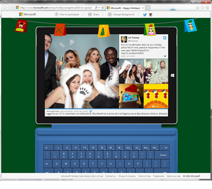Click the settings gear key on keyboard image
Image resolution: width=212 pixels, height=189 pixels.
(x=119, y=147)
